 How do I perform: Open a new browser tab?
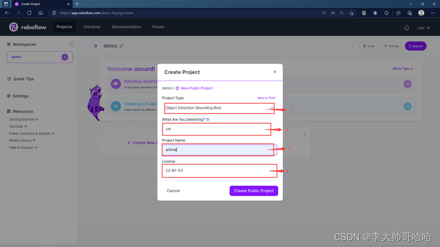point(77,4)
